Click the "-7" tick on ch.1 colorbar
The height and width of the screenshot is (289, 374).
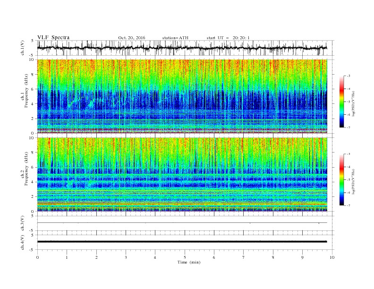pos(348,127)
